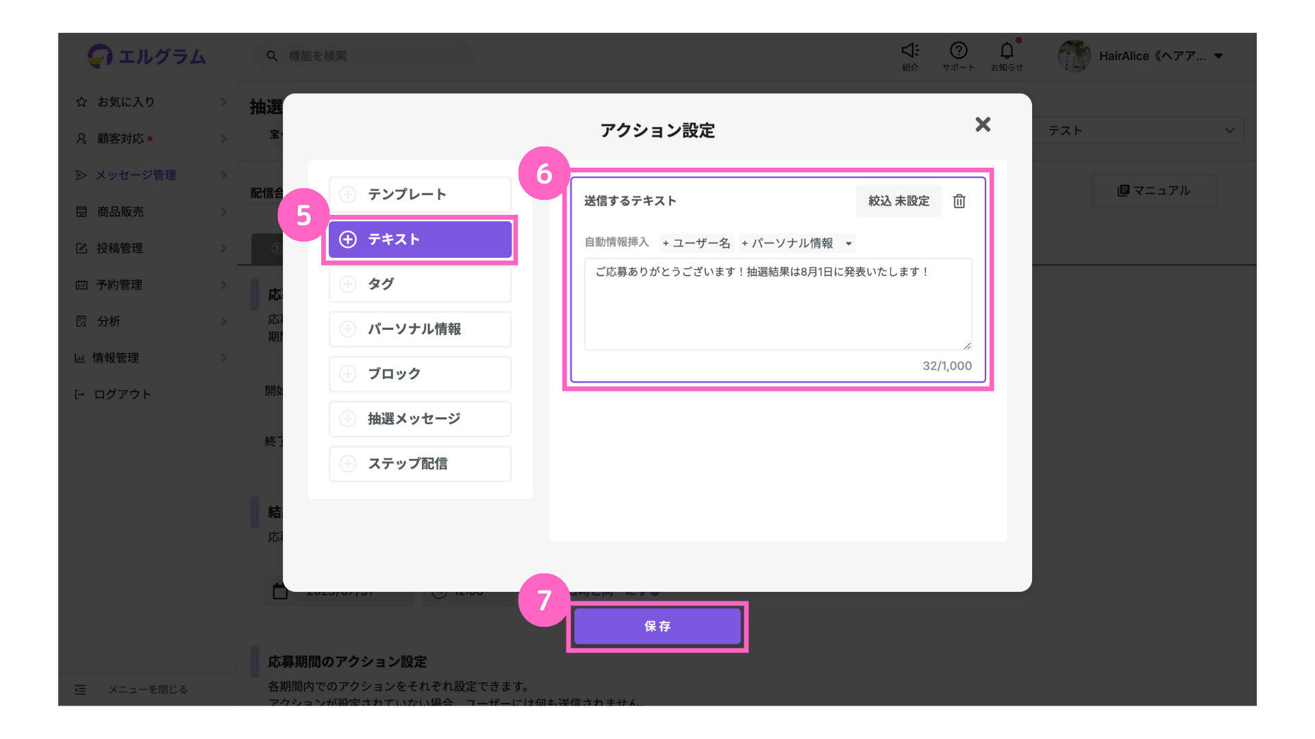Screen dimensions: 1315x739
Task: Click the edit icon beside 投稿管理
Action: pyautogui.click(x=82, y=248)
